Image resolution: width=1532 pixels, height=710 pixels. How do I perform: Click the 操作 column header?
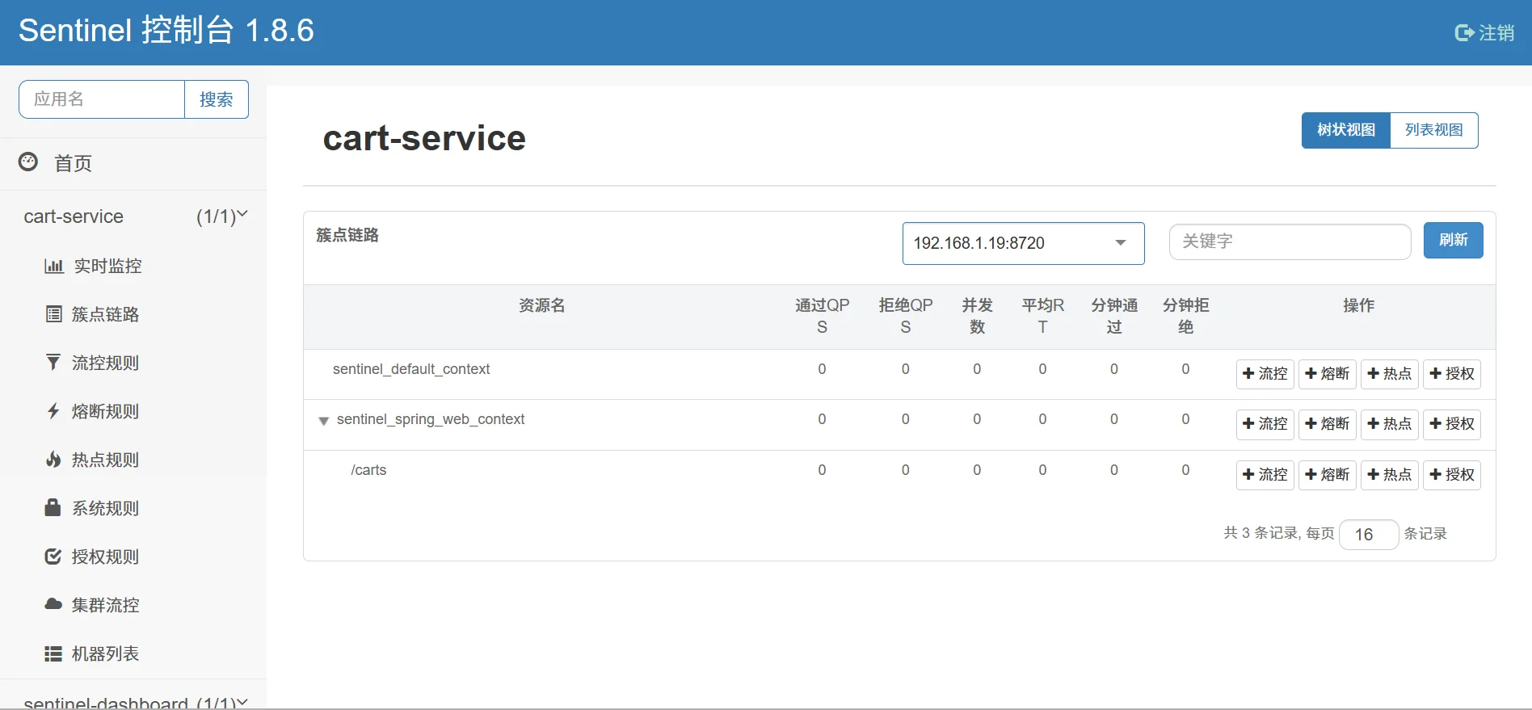(x=1358, y=305)
